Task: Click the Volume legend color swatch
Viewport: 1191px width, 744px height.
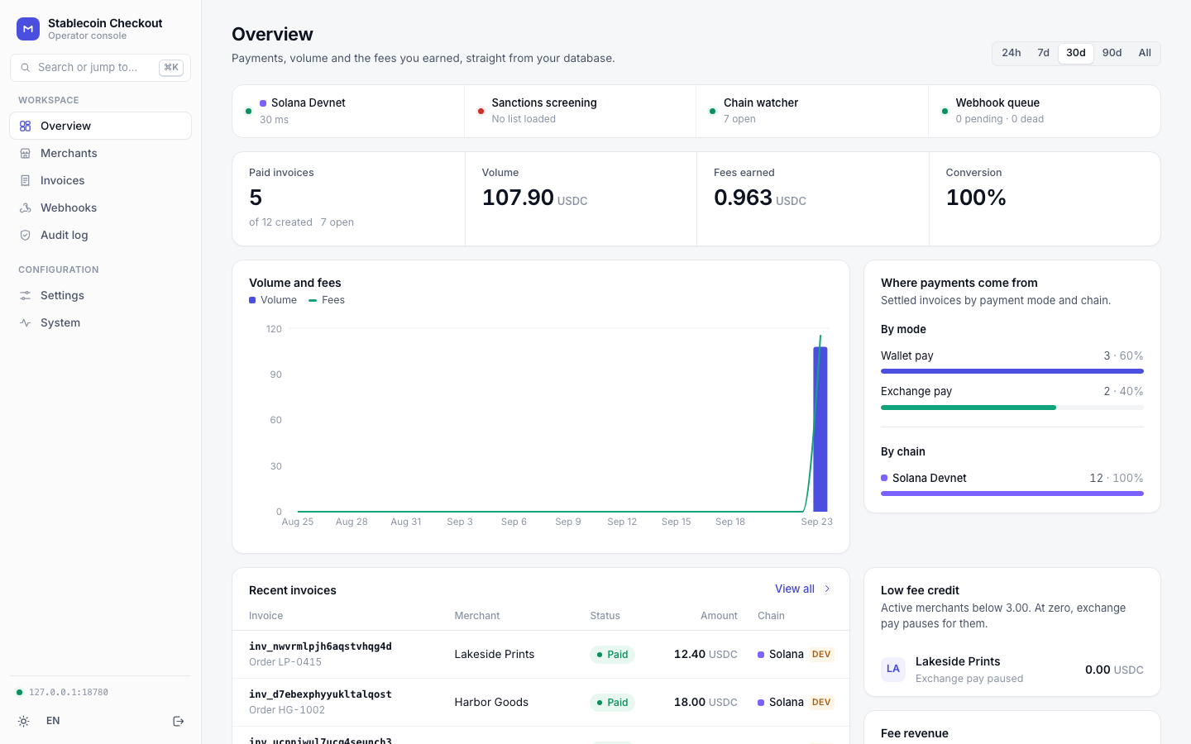Action: tap(252, 301)
